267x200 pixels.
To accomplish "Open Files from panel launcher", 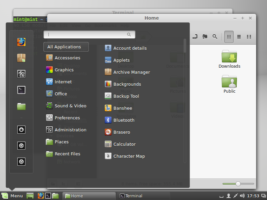I will [55, 196].
